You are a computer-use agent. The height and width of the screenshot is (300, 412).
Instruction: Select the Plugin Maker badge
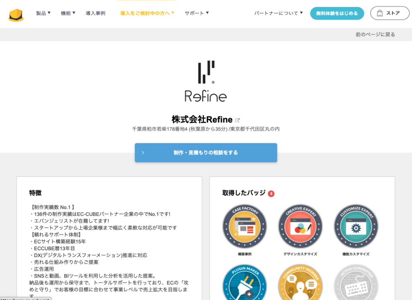244,282
